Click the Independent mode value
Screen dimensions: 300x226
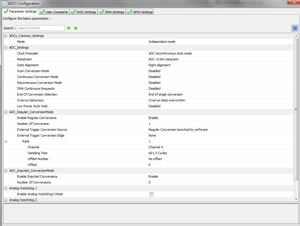point(162,42)
